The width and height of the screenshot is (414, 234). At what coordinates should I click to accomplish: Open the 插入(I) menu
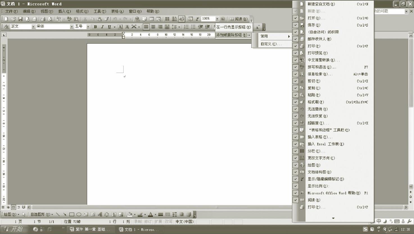(64, 11)
